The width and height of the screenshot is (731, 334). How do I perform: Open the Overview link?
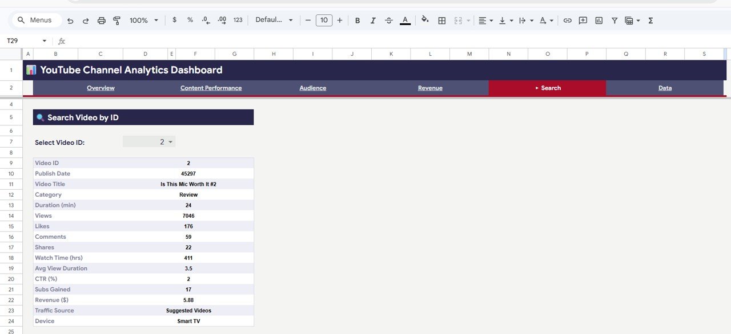101,88
